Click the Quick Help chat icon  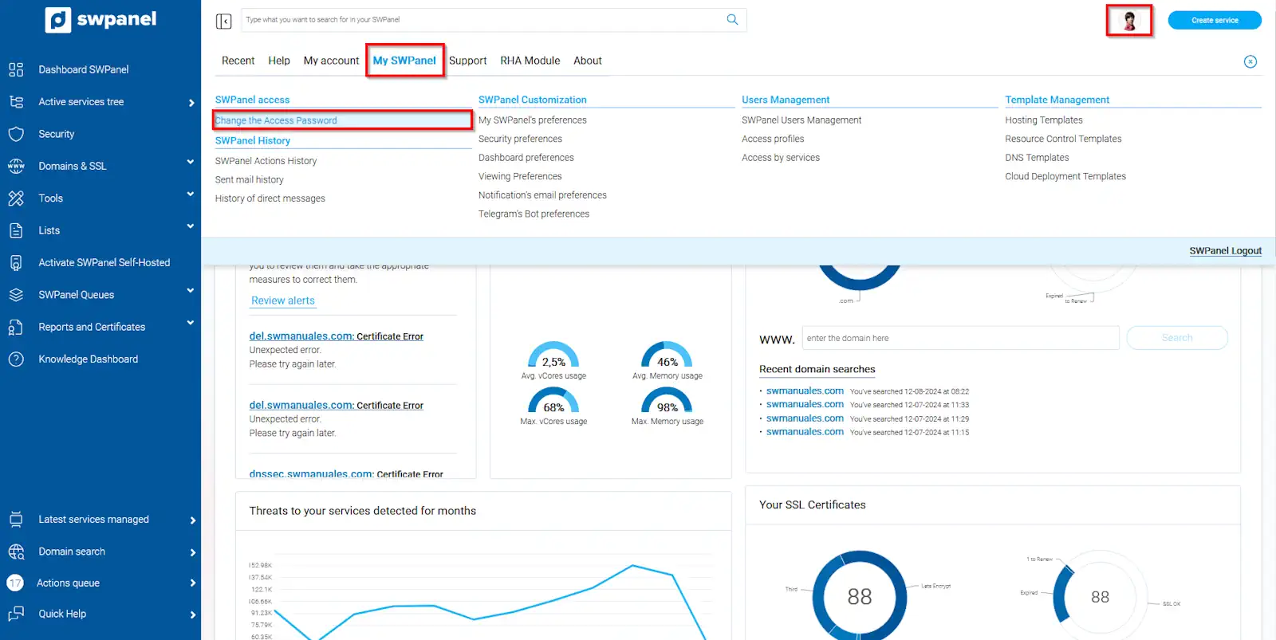(x=16, y=614)
